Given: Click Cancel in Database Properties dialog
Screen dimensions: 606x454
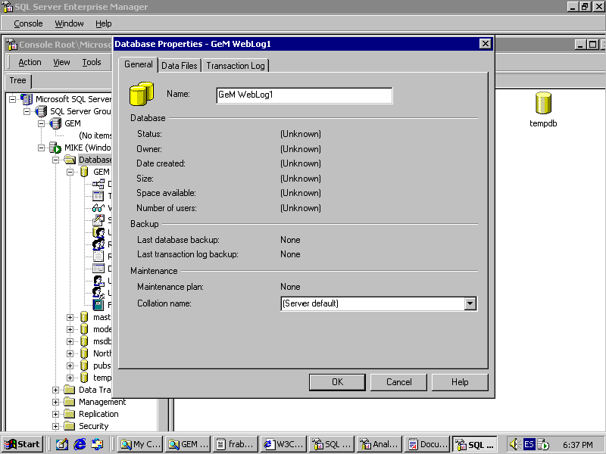Looking at the screenshot, I should click(x=399, y=382).
